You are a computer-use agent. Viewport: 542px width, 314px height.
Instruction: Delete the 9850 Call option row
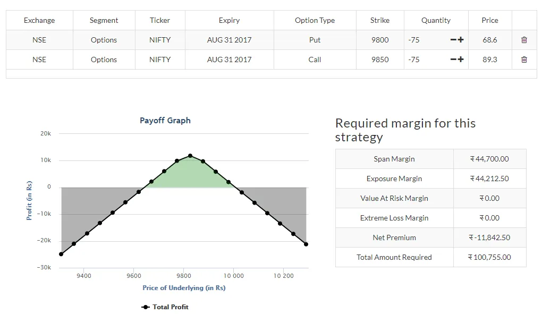[x=524, y=60]
